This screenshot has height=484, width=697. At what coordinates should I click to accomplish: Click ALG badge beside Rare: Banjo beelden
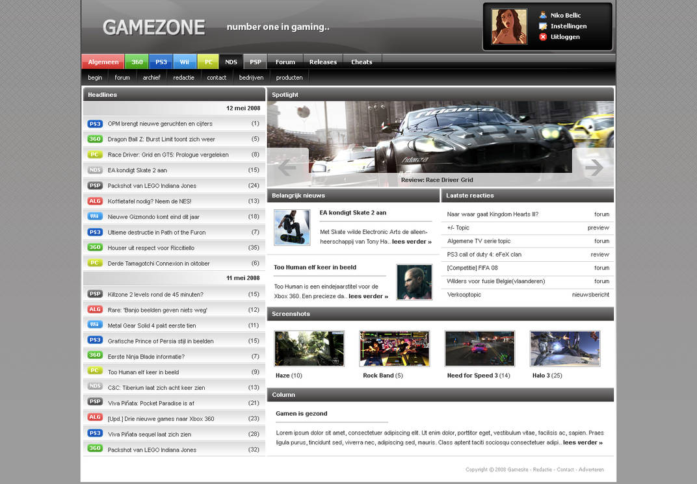coord(95,309)
